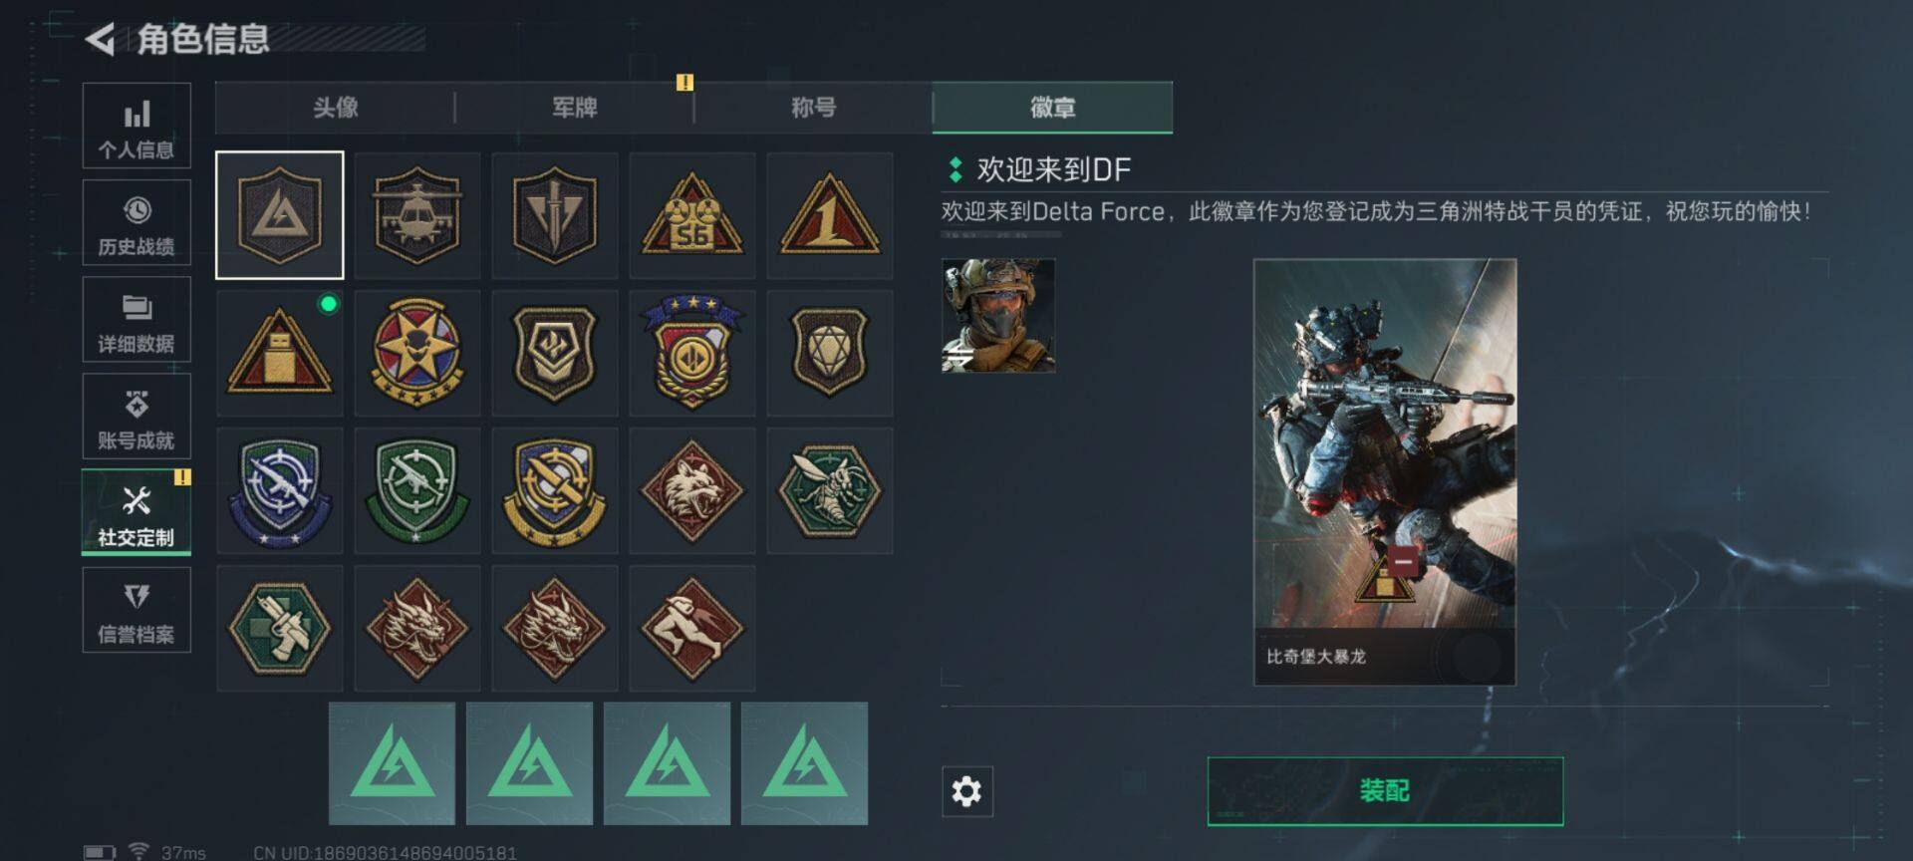Select the first empty badge slot
This screenshot has width=1913, height=861.
pyautogui.click(x=392, y=763)
